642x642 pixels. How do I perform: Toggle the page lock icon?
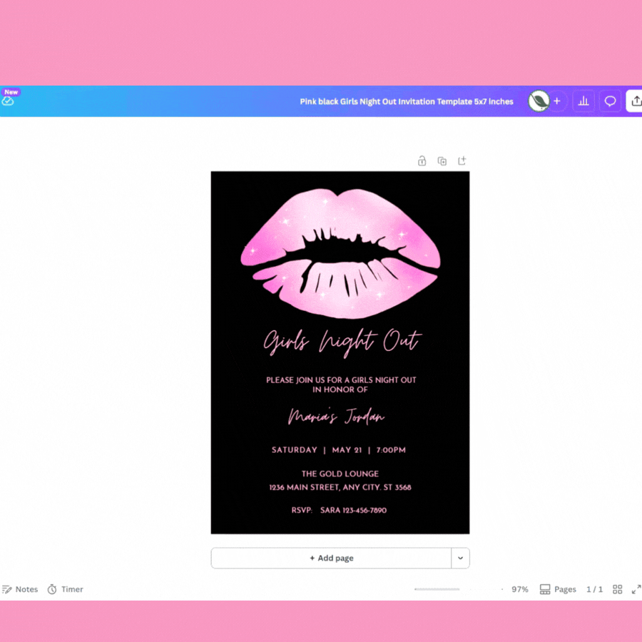[x=422, y=161]
